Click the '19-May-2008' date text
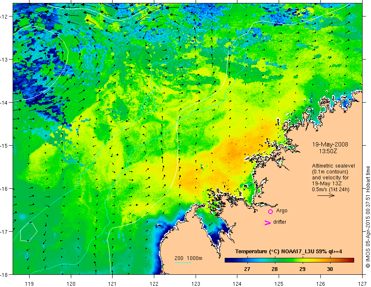371x287 pixels. click(x=330, y=144)
